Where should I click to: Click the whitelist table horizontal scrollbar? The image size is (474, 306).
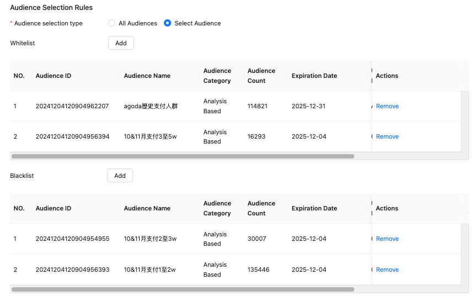pos(182,156)
